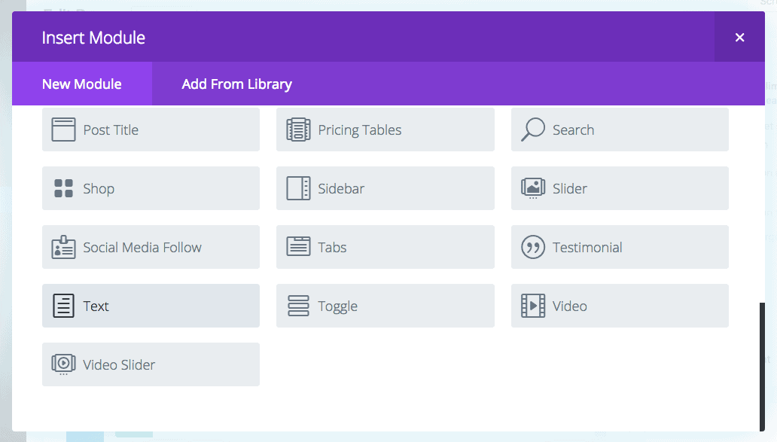Insert a Toggle module
The width and height of the screenshot is (777, 442).
click(385, 306)
